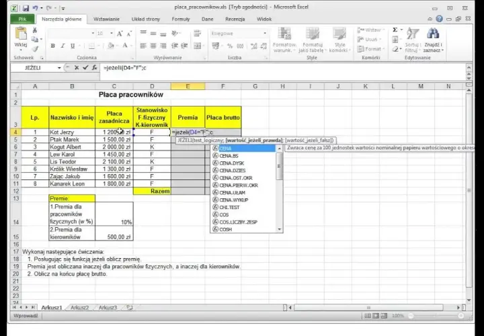
Task: Click the merge and center cells icon
Action: [197, 46]
